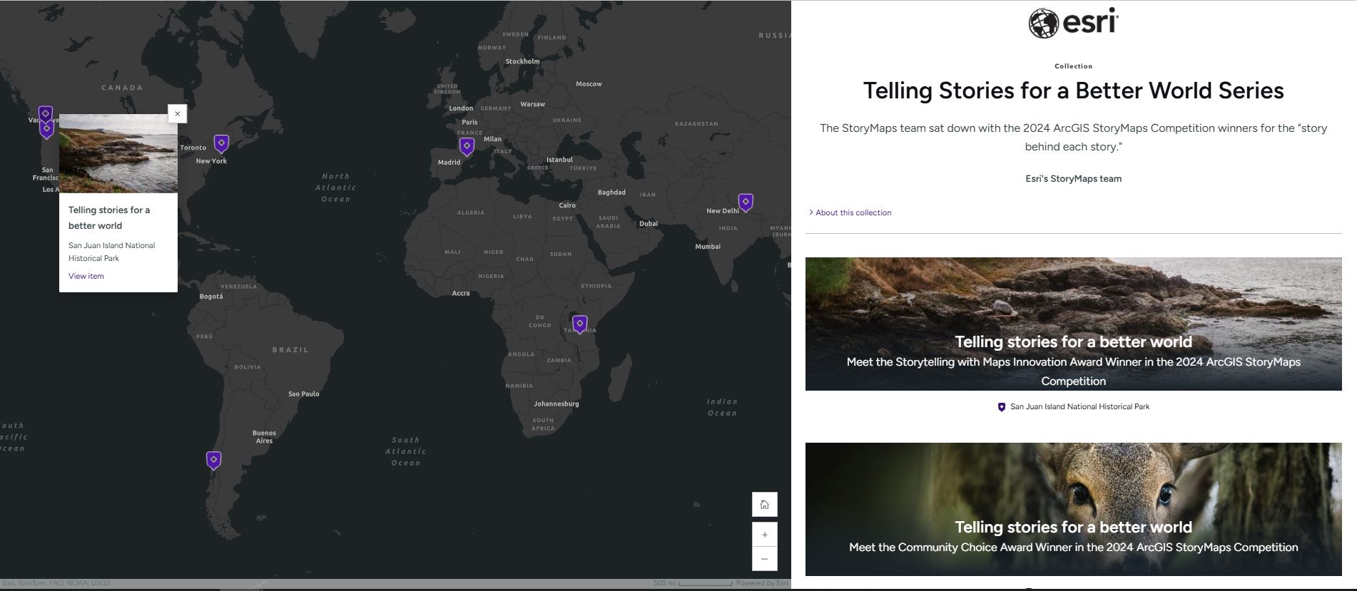
Task: Click the Esri logo
Action: click(x=1073, y=23)
